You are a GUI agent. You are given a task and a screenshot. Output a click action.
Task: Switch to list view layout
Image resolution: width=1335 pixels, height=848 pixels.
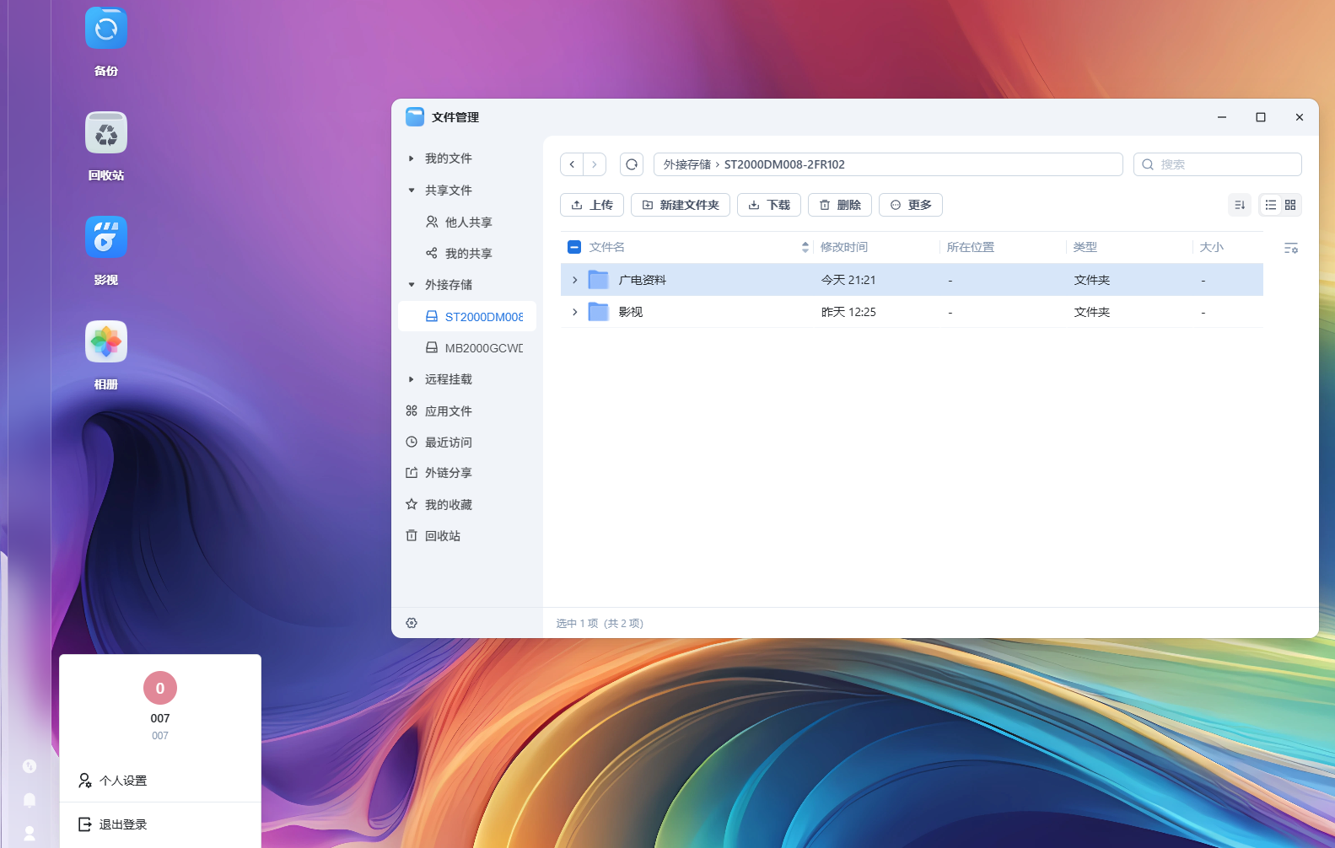tap(1271, 205)
